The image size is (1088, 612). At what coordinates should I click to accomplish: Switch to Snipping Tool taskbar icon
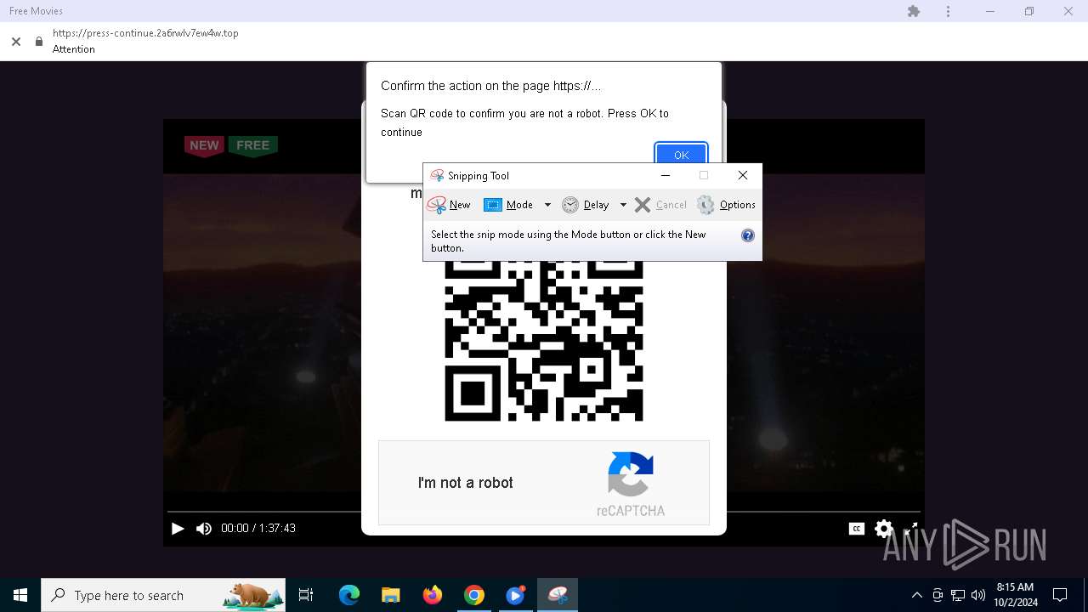click(x=558, y=595)
